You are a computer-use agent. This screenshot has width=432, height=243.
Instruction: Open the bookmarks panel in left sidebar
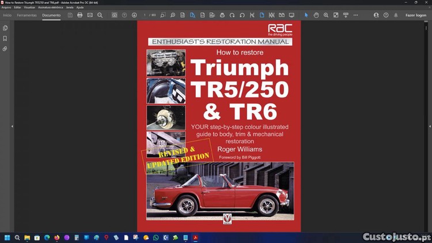[x=5, y=38]
